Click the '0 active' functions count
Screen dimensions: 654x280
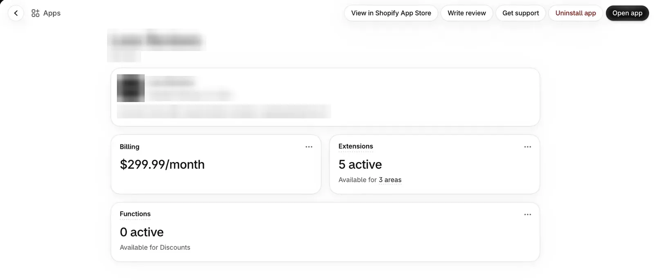141,232
